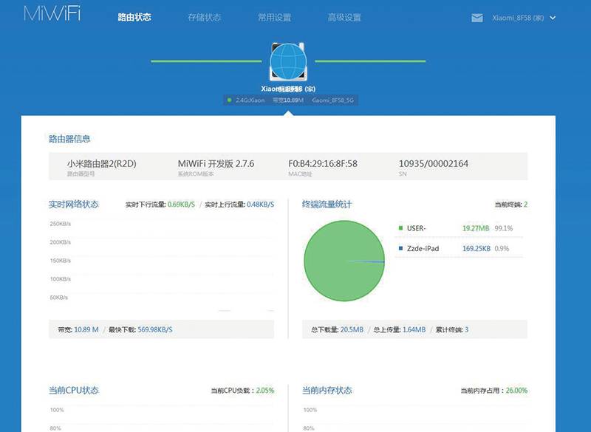The height and width of the screenshot is (432, 591).
Task: Click the MAC address F0:B4:29:16:8F:58
Action: [323, 164]
